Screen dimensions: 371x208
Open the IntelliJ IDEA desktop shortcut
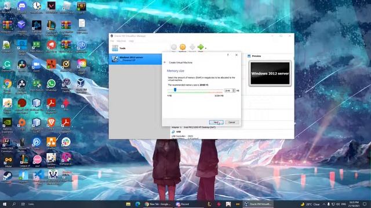click(7, 144)
